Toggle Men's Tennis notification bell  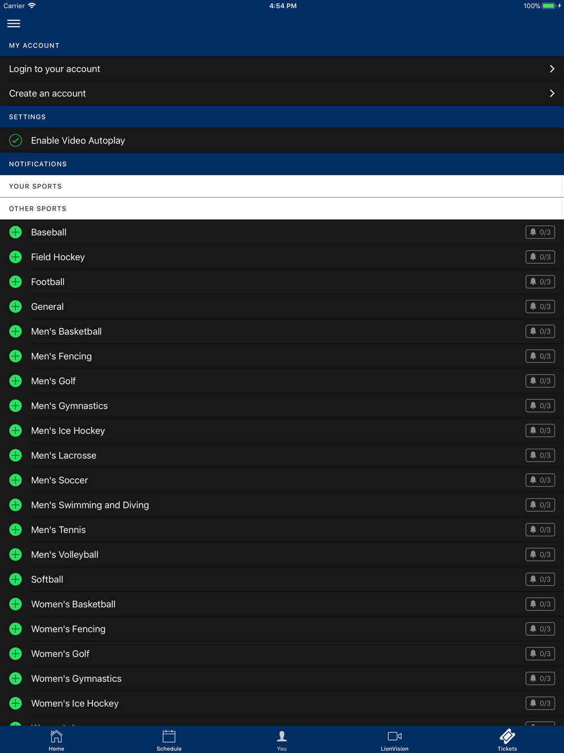[x=540, y=530]
